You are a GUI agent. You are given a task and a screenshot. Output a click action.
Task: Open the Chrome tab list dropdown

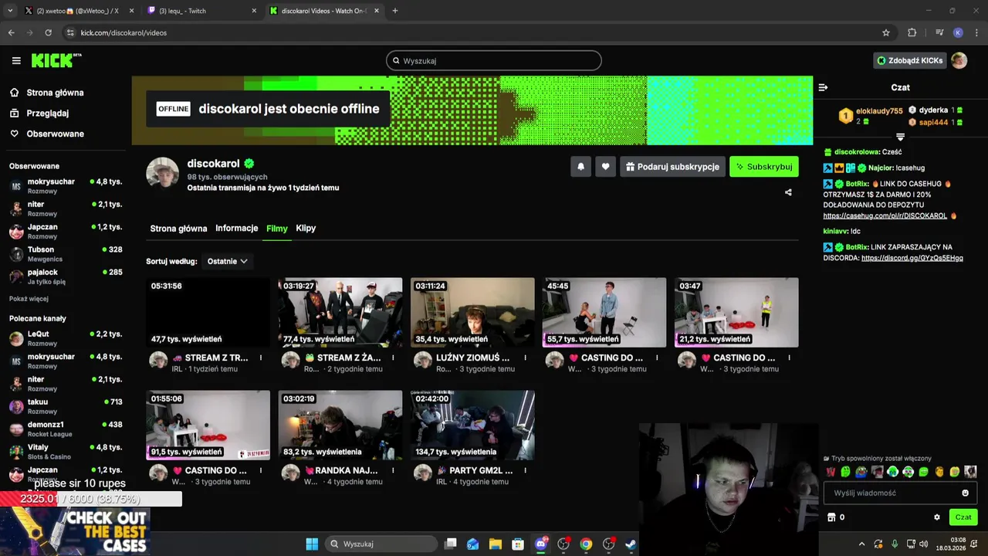coord(10,11)
